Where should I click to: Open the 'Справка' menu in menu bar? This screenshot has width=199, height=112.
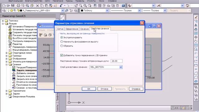pos(112,1)
